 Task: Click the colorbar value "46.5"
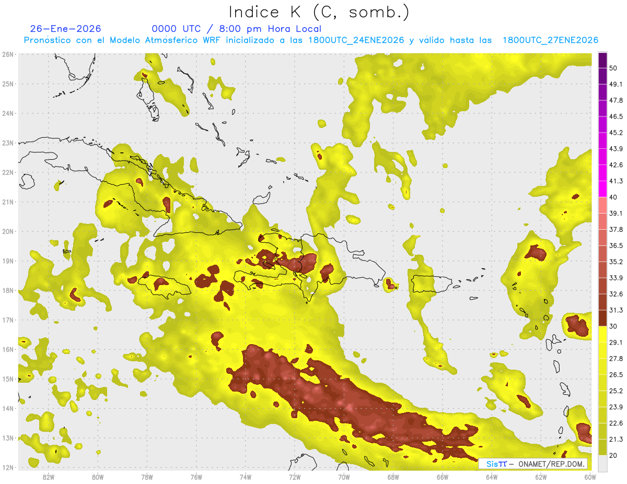click(616, 116)
